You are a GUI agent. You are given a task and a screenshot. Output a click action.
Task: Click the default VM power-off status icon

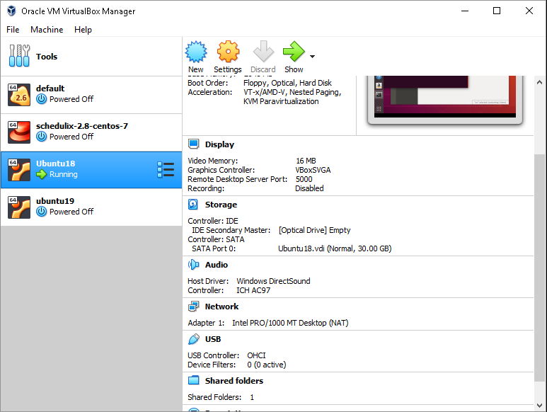42,99
